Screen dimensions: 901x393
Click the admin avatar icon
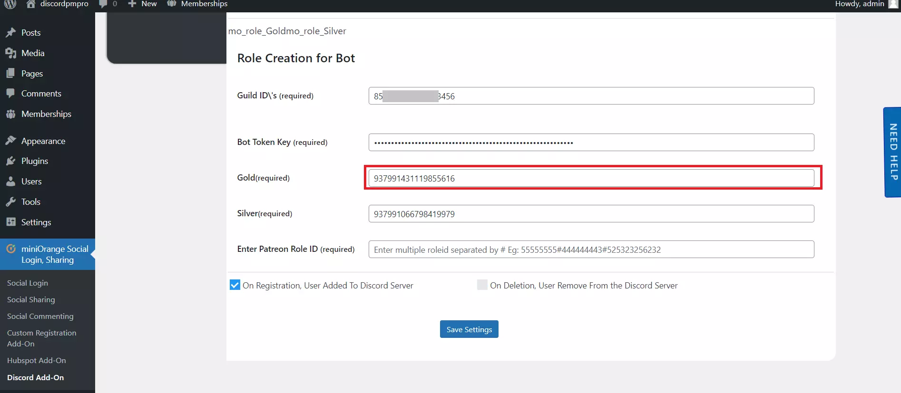coord(893,4)
